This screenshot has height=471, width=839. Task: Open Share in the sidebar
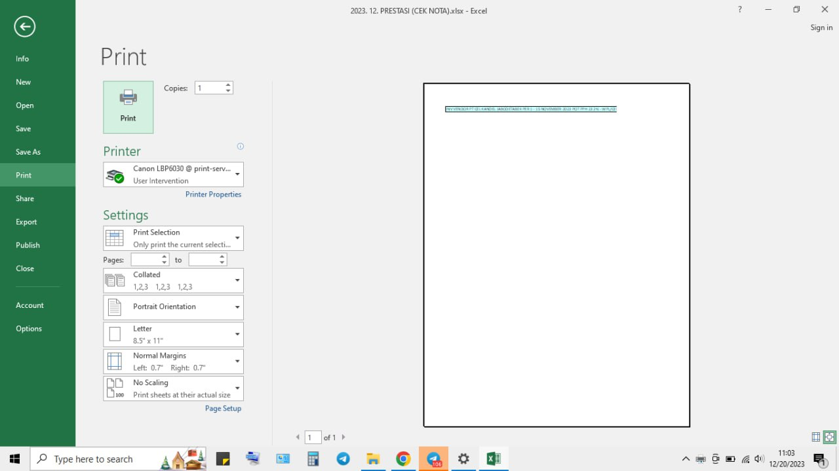[37, 198]
